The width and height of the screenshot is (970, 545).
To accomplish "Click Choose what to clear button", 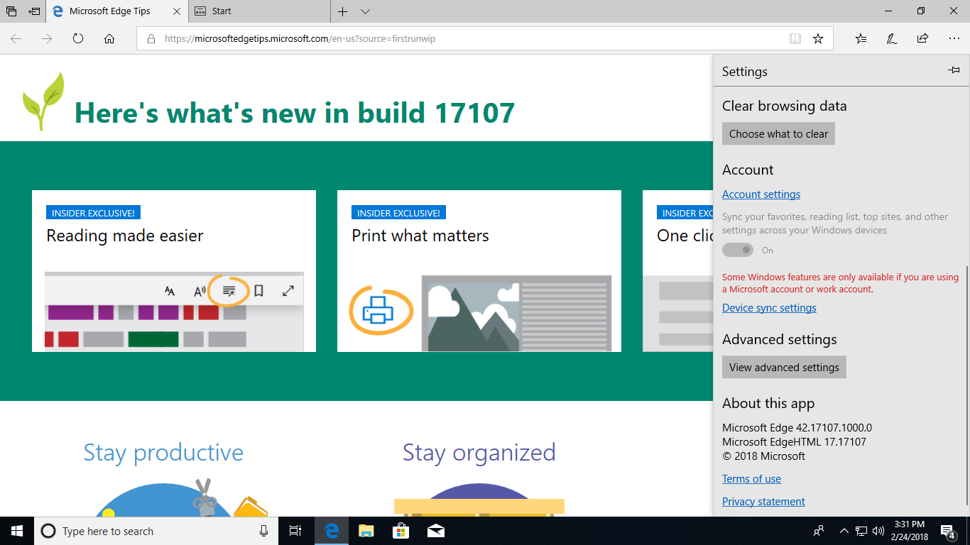I will click(778, 134).
